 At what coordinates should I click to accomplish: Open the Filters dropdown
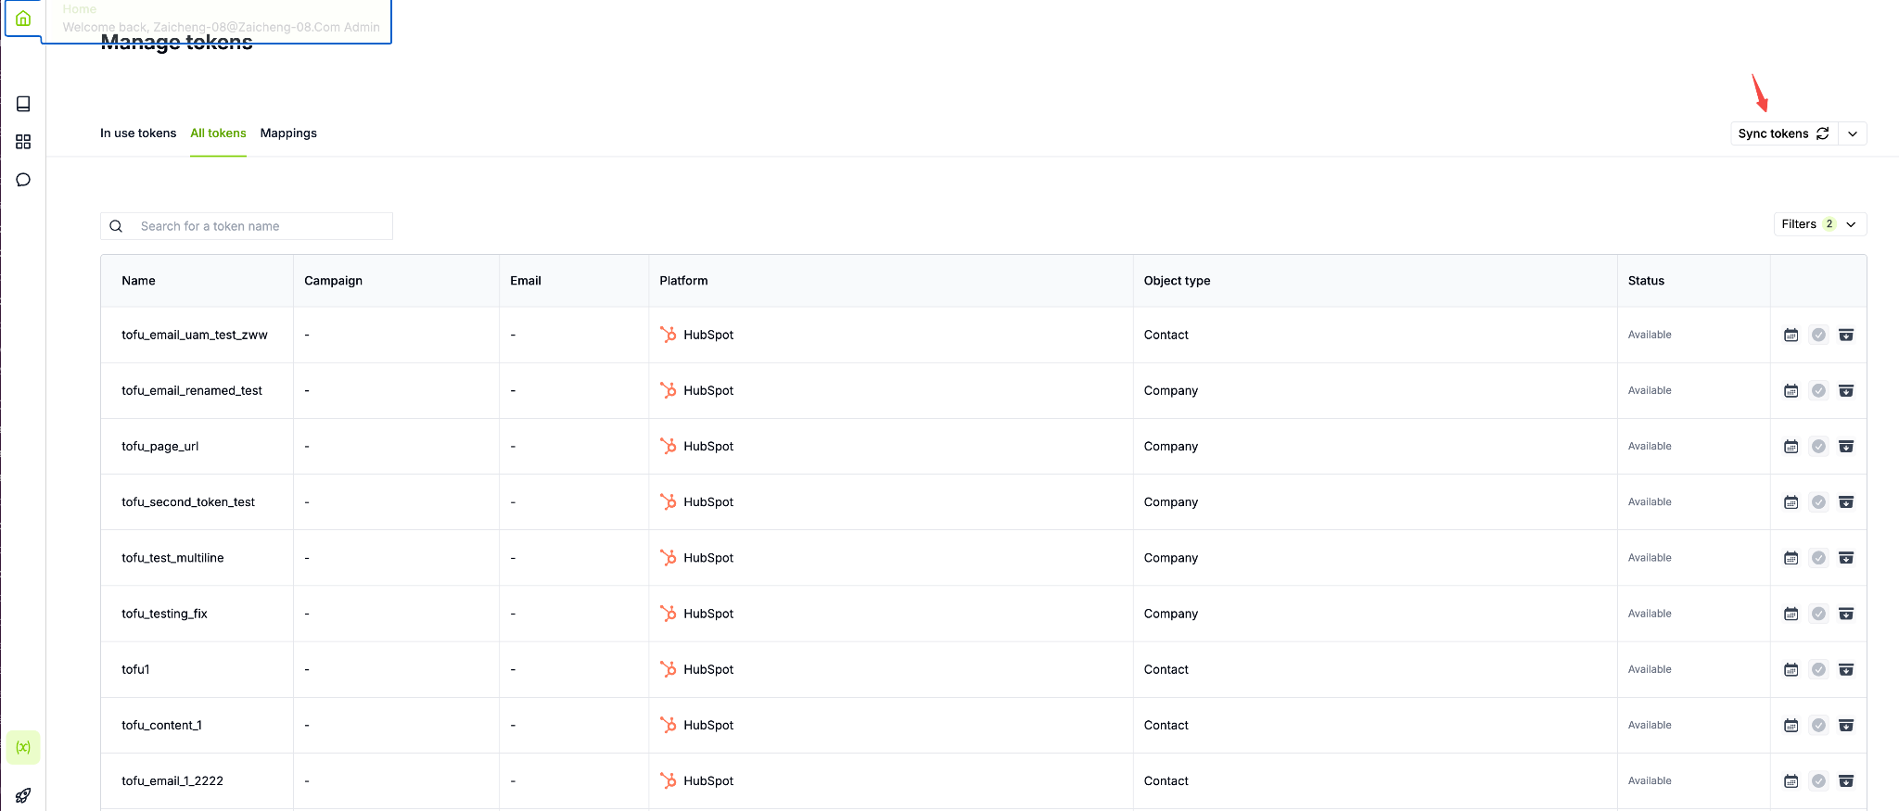click(x=1818, y=224)
